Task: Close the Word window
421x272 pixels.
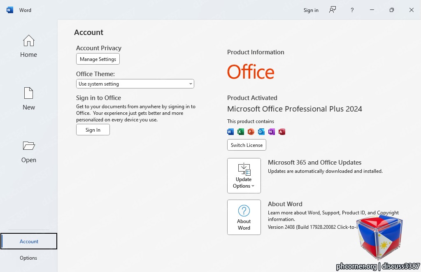Action: pos(412,10)
